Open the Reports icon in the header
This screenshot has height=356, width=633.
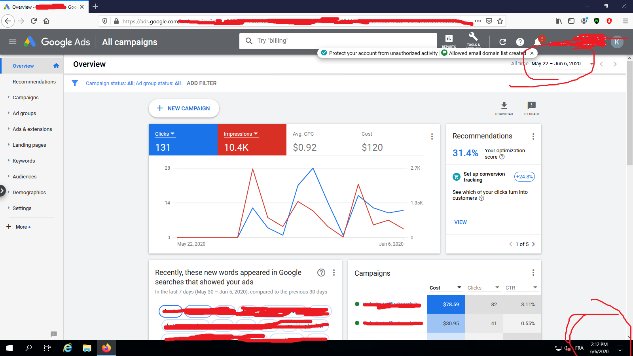(449, 40)
